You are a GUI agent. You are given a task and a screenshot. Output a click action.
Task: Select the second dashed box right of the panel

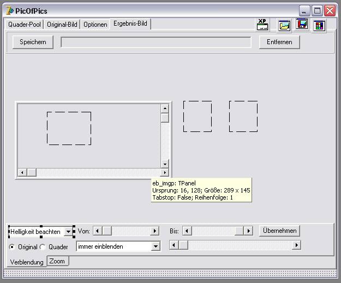click(x=243, y=116)
